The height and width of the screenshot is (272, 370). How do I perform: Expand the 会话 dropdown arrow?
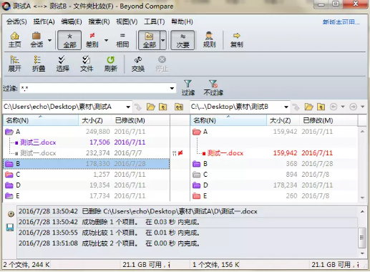click(49, 40)
